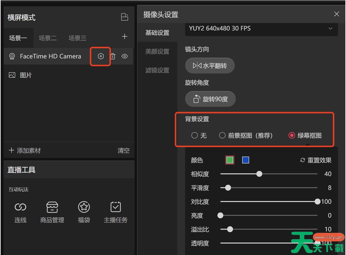Open FaceTime HD Camera settings gear icon
Screen dimensions: 346x255
coord(101,56)
